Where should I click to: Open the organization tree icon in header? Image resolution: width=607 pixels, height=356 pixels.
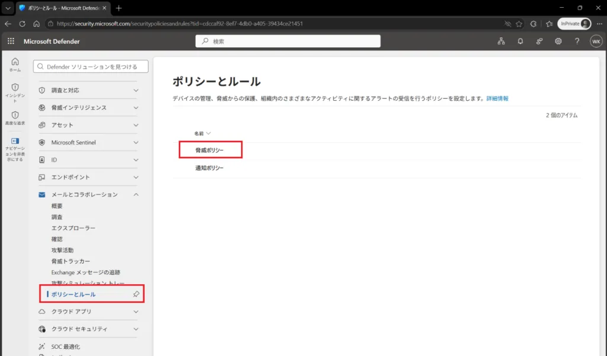(x=501, y=41)
